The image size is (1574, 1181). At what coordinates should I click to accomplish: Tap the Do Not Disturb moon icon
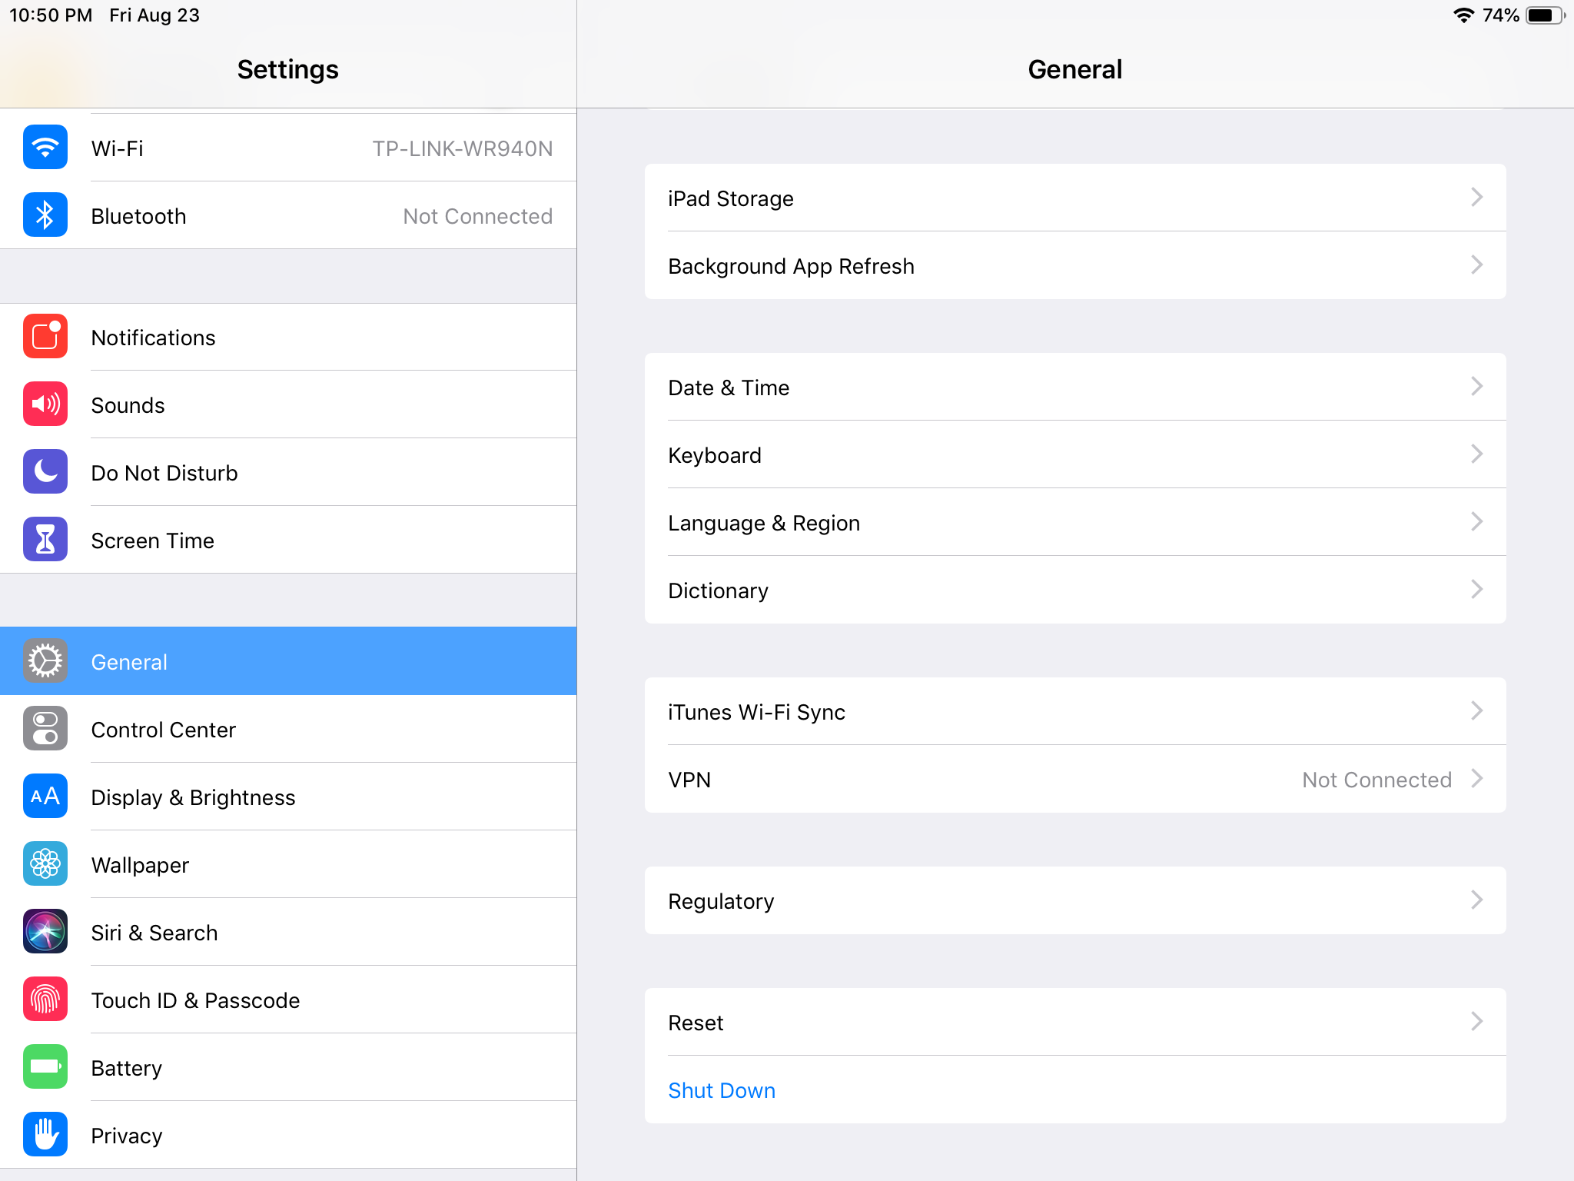tap(45, 472)
